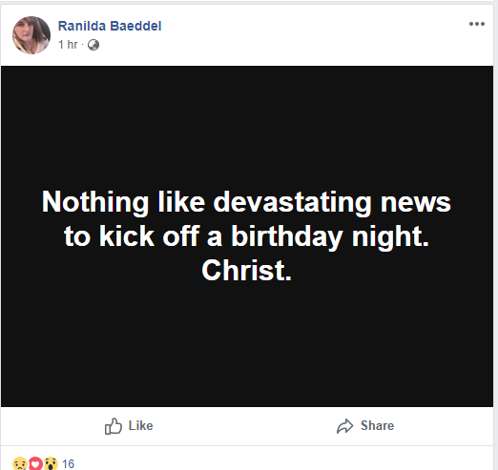Open the post via the 1 hr timestamp
Viewport: 498px width, 470px height.
68,45
